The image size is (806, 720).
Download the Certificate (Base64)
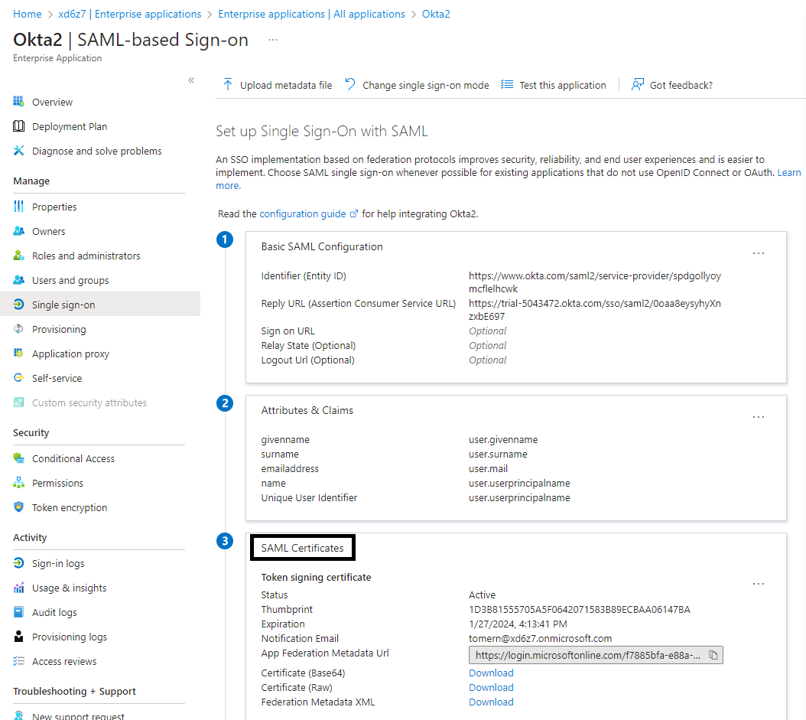click(490, 673)
